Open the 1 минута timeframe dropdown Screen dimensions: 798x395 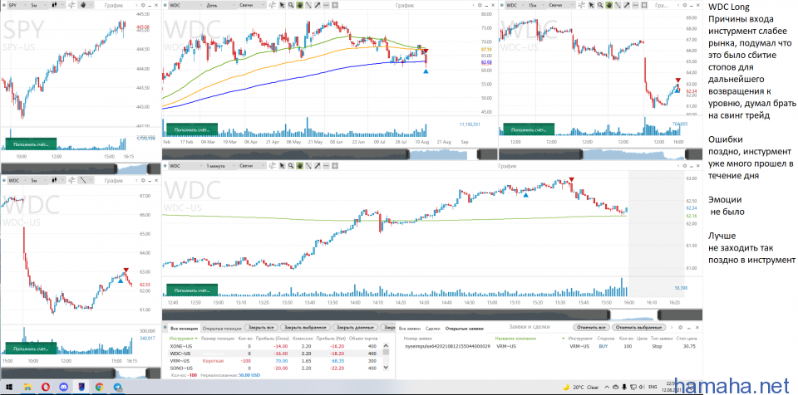(x=220, y=166)
